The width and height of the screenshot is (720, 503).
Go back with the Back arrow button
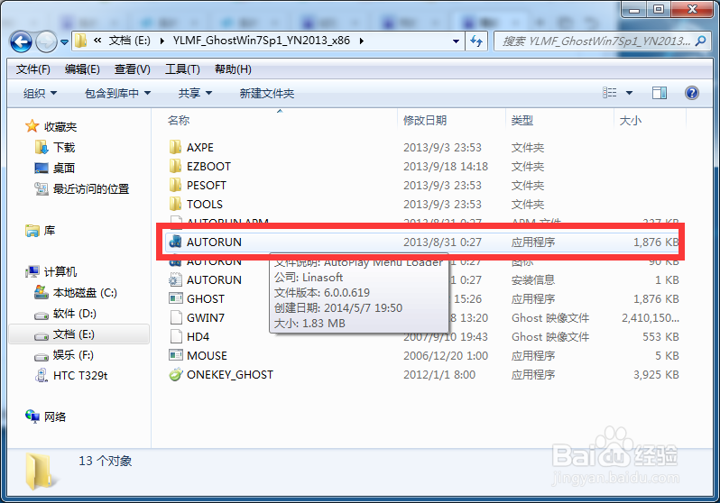pos(21,42)
